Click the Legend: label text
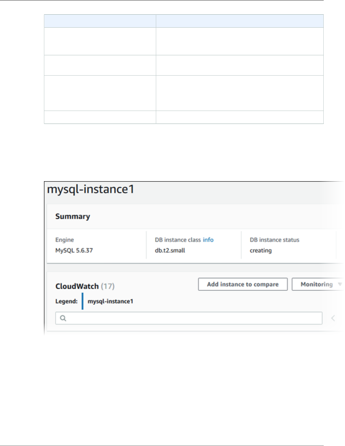 point(66,301)
